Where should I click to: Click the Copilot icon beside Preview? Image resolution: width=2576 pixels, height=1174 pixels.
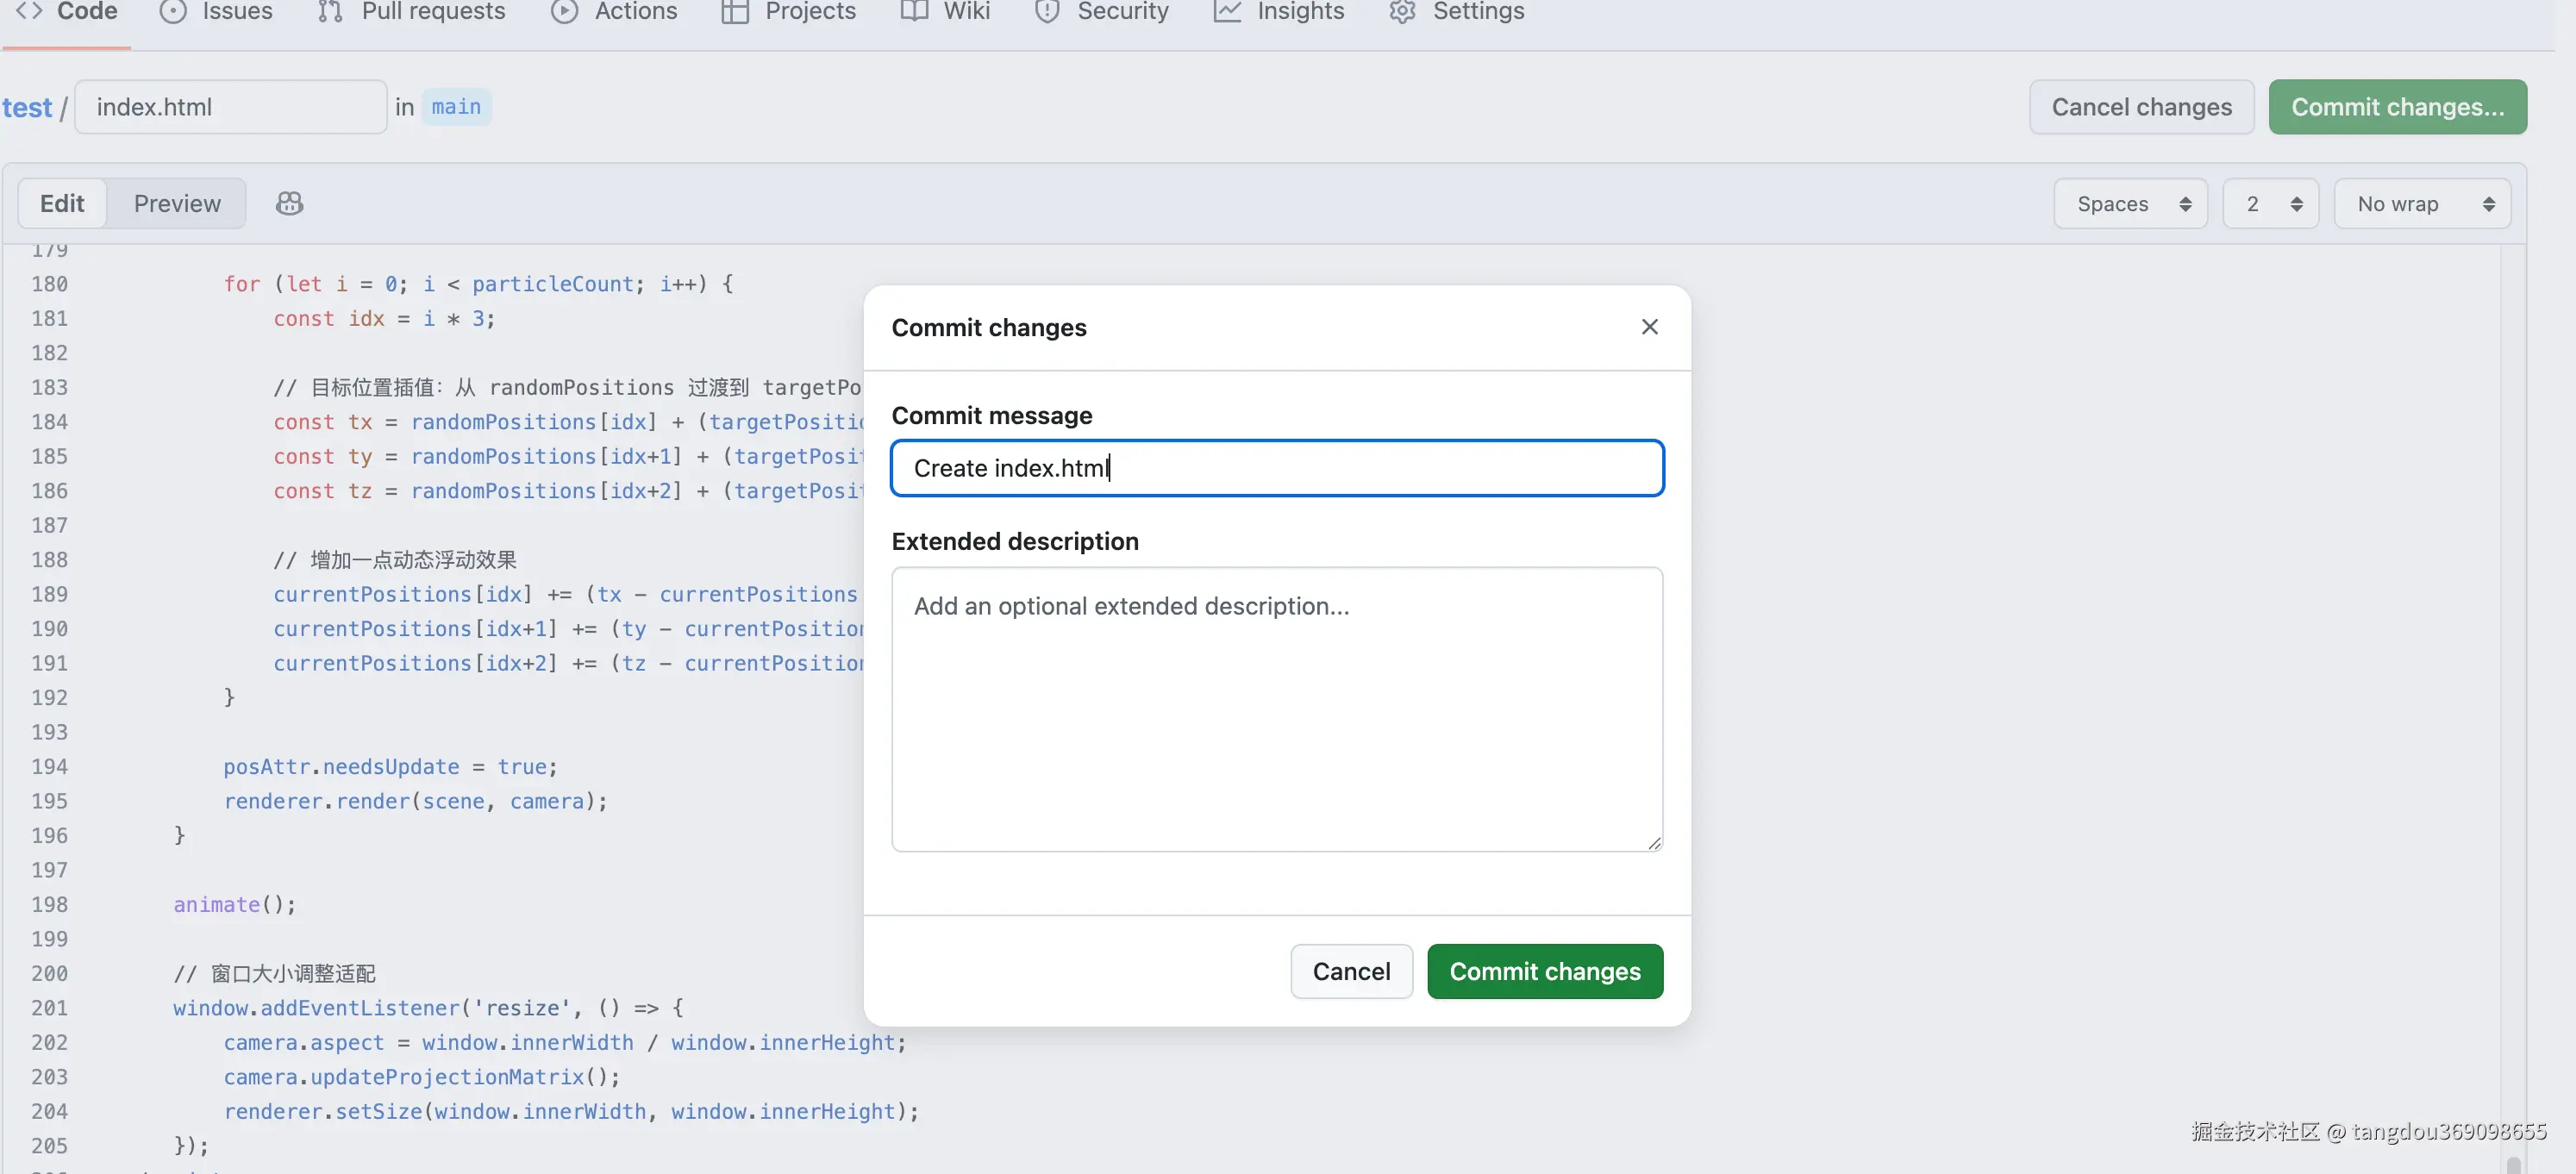coord(289,204)
